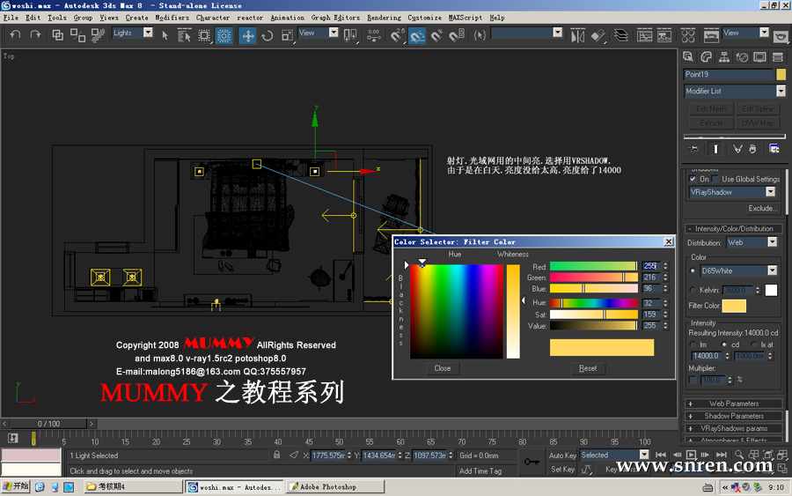Image resolution: width=792 pixels, height=496 pixels.
Task: Toggle the Angle Snap icon
Action: pyautogui.click(x=417, y=35)
